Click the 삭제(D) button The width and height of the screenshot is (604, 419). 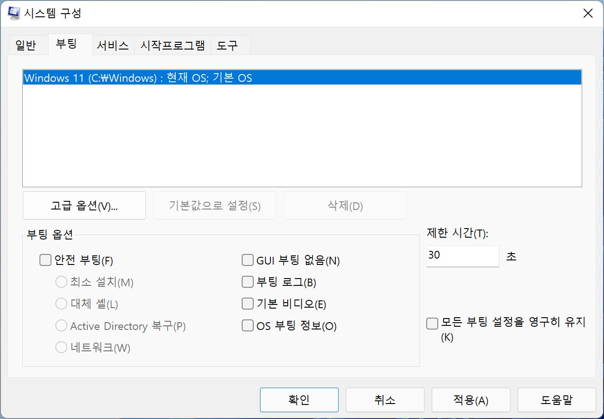tap(345, 205)
